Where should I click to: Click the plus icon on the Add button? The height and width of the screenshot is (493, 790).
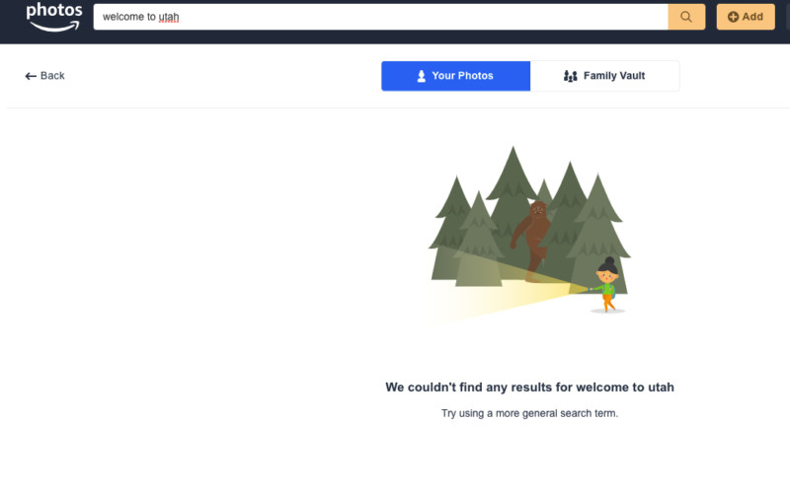pyautogui.click(x=733, y=17)
